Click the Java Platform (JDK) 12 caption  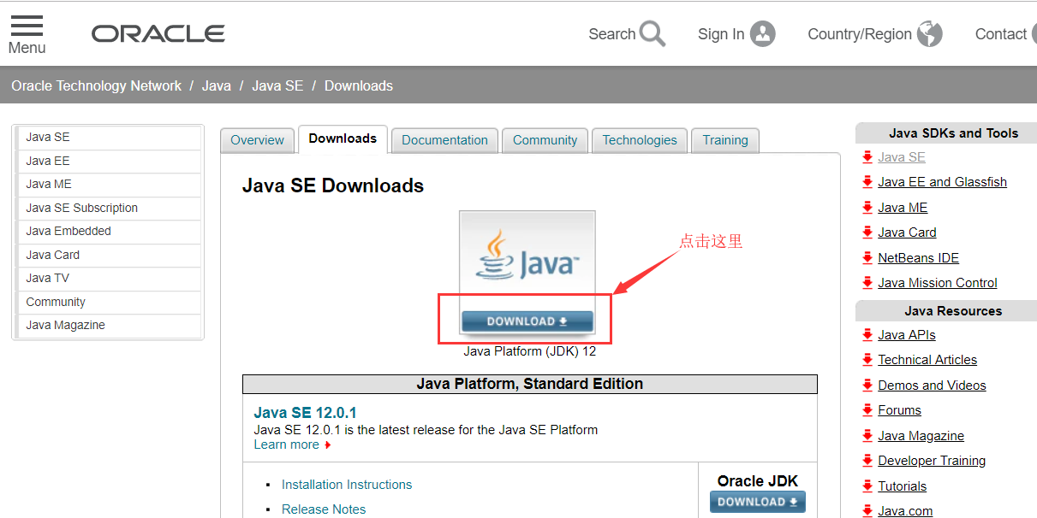(x=529, y=351)
